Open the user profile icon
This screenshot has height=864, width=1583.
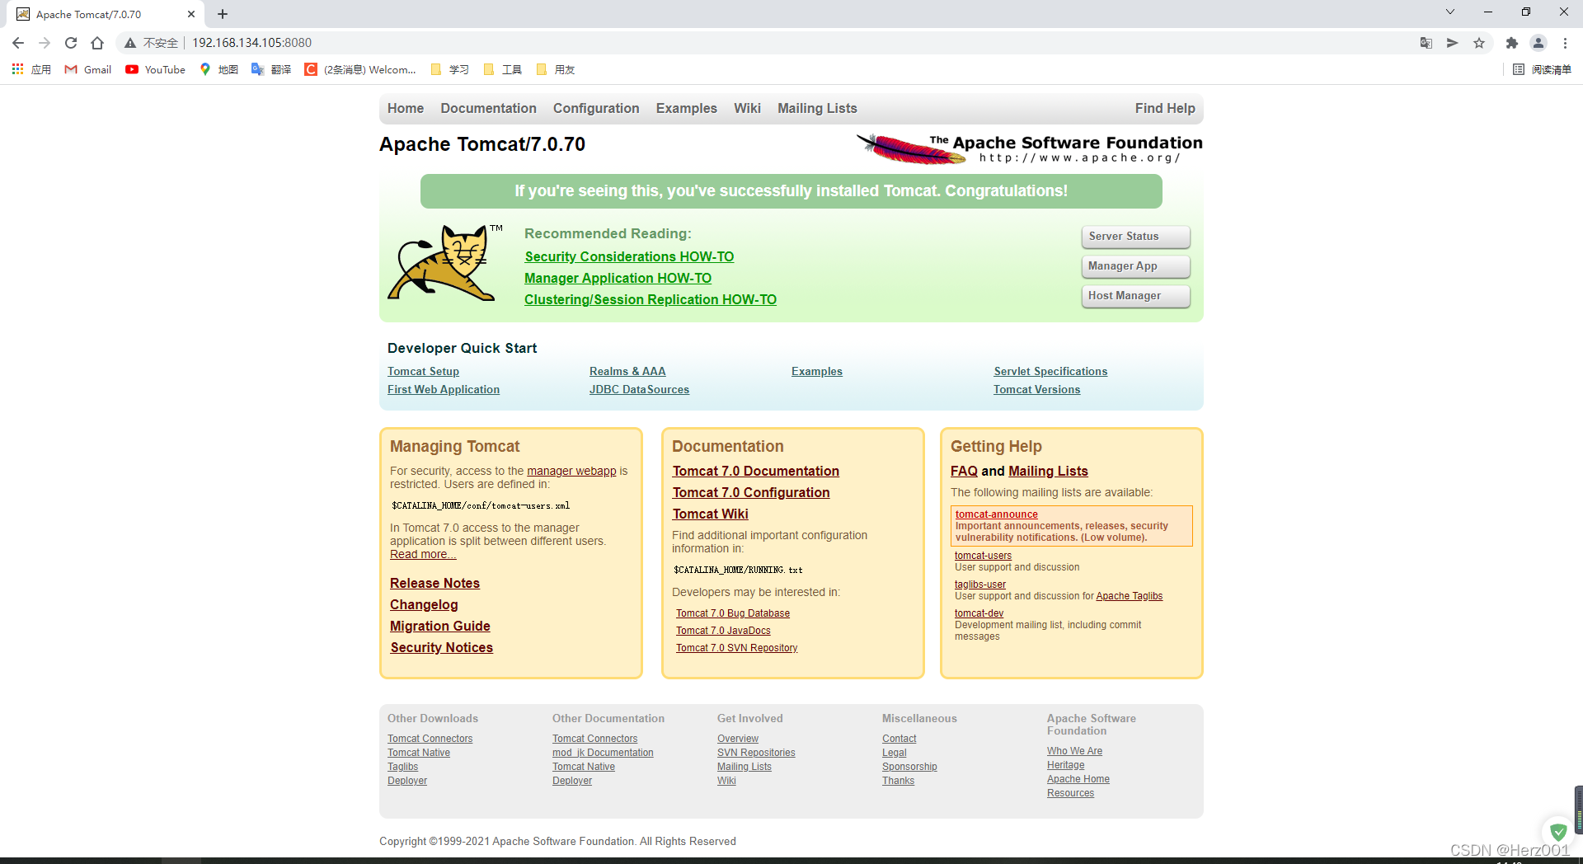[x=1538, y=43]
